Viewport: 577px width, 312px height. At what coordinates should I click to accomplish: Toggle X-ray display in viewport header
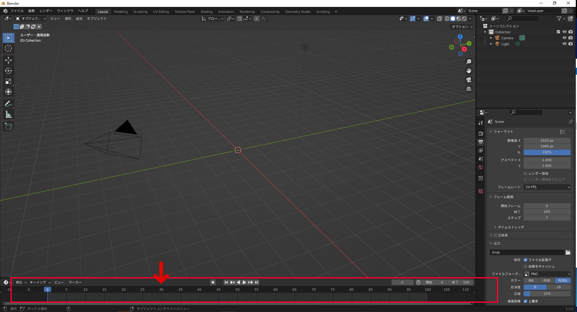(x=439, y=19)
